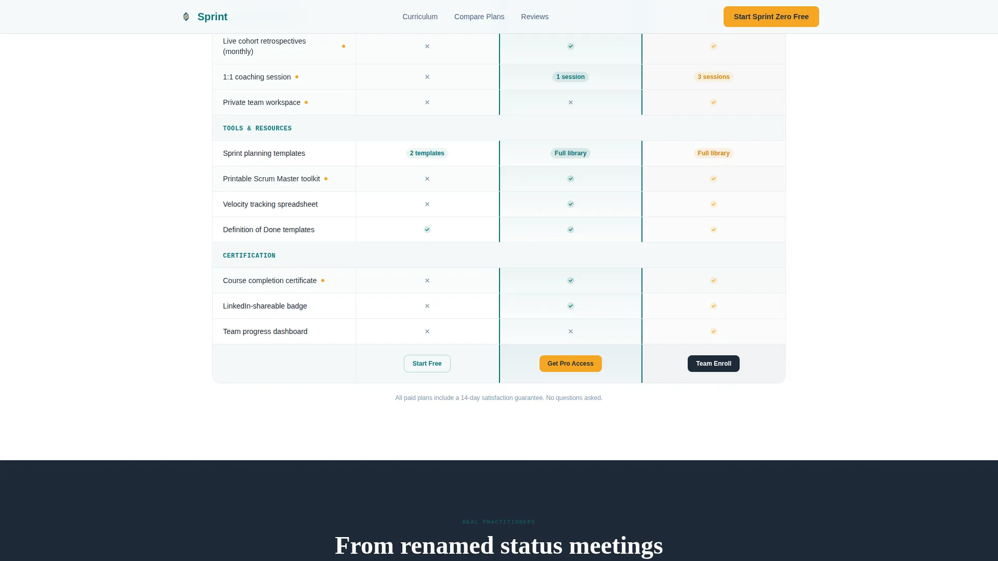Click the 'REAL PRACTITIONERS' eyebrow text
Viewport: 998px width, 561px height.
[x=499, y=522]
